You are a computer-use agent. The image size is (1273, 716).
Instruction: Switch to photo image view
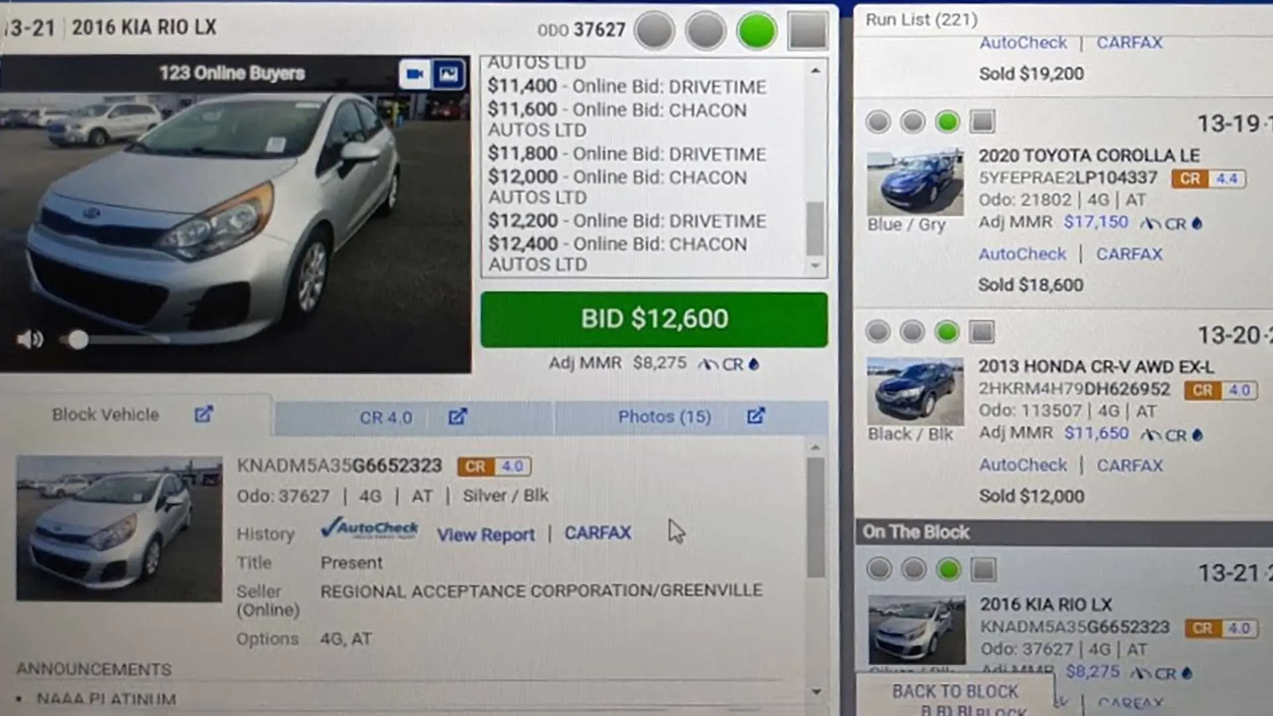pos(449,74)
